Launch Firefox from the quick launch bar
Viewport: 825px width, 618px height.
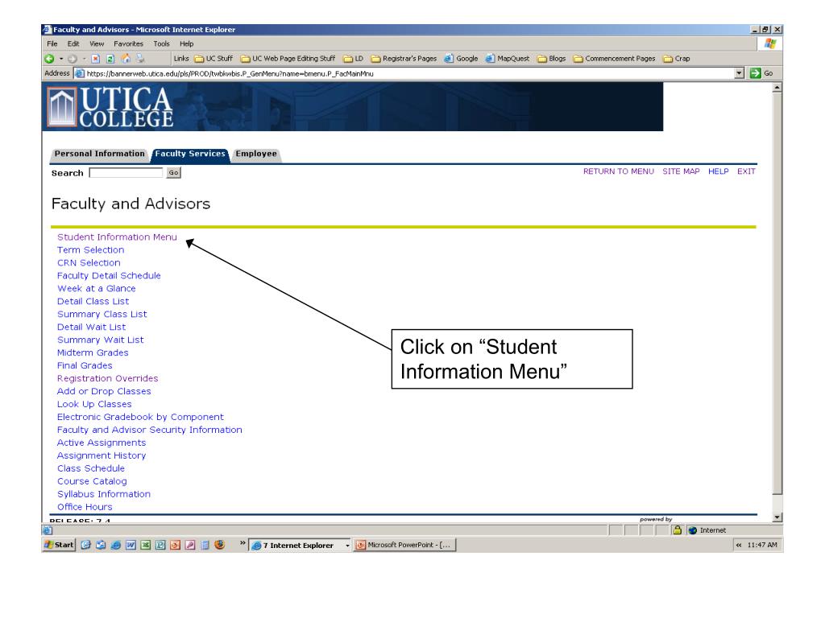(219, 545)
